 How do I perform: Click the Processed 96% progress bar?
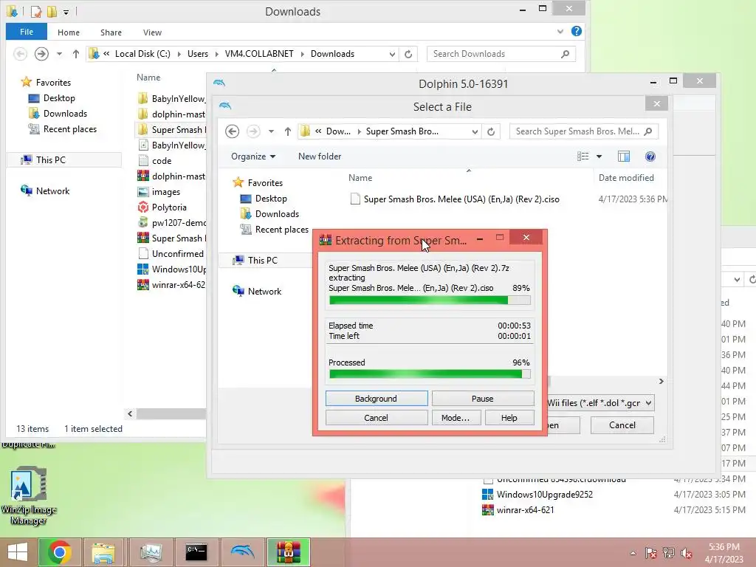[430, 374]
